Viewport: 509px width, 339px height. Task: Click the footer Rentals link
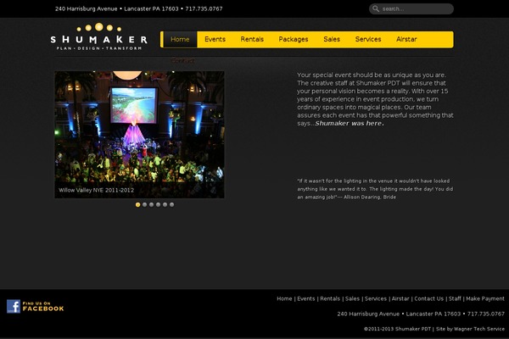click(x=330, y=299)
